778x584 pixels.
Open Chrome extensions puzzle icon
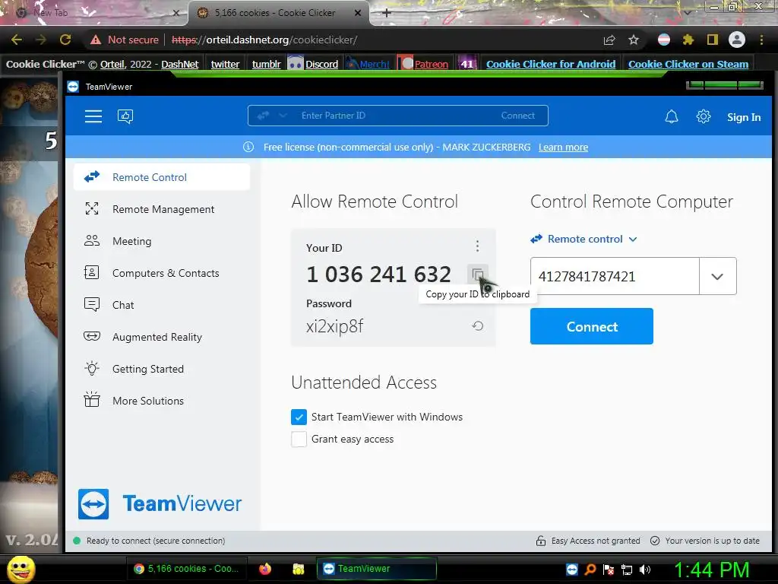pyautogui.click(x=688, y=40)
